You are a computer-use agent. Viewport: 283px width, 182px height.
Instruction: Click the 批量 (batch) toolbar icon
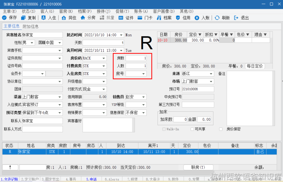[x=102, y=18]
